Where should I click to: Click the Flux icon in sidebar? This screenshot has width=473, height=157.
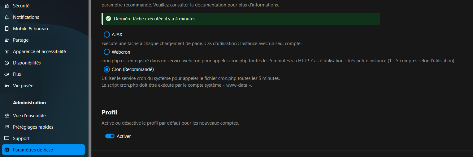[7, 74]
